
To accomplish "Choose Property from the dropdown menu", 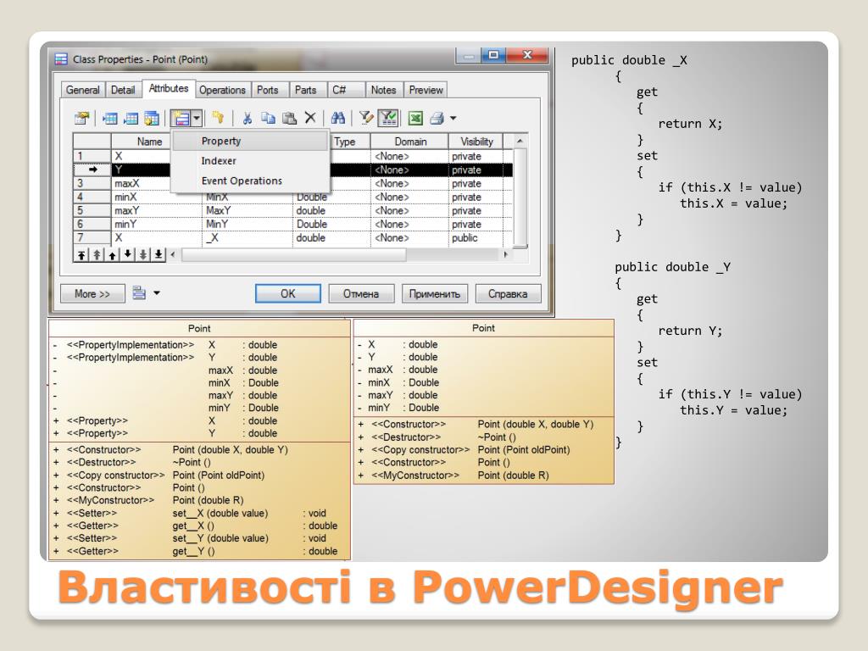I will tap(249, 142).
